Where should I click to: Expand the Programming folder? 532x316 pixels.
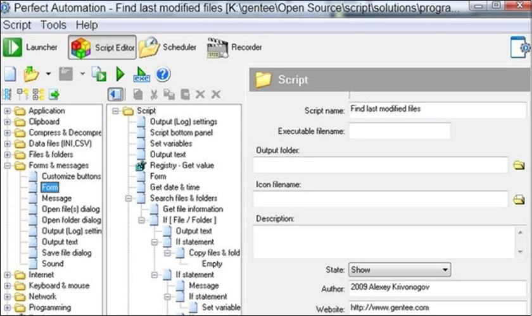coord(7,308)
